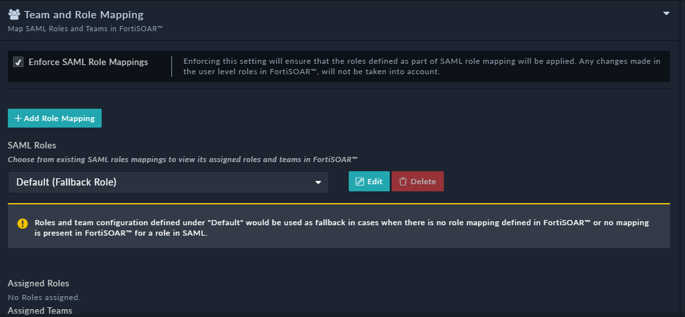Click the Team and Role Mapping heading
This screenshot has width=685, height=317.
pos(83,14)
